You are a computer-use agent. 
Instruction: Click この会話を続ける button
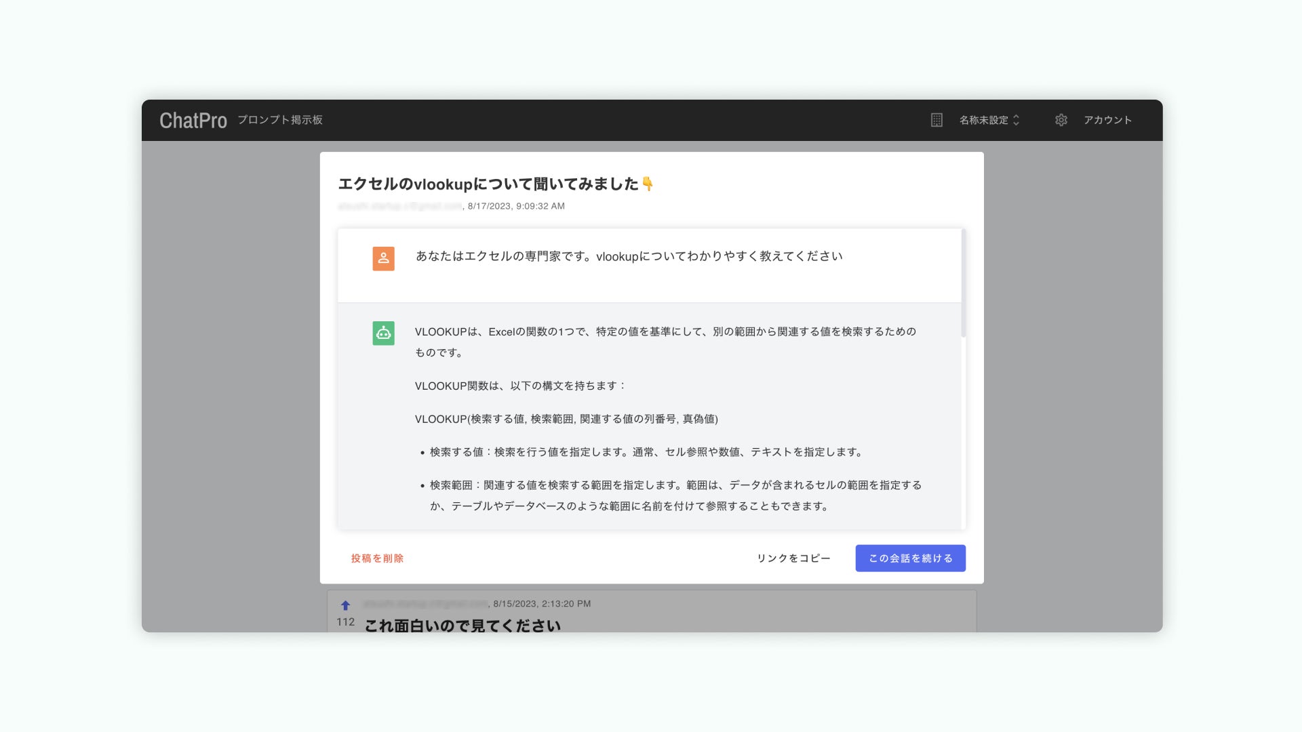coord(910,558)
